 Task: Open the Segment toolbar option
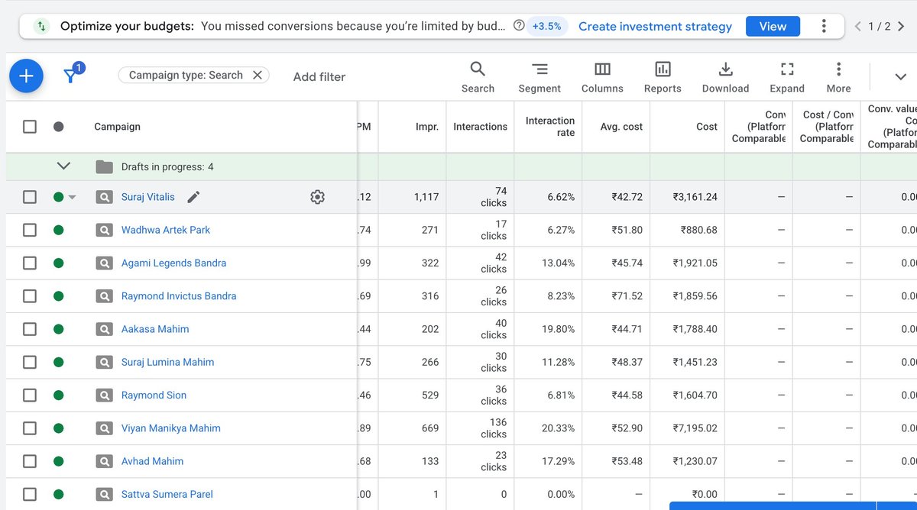(x=540, y=77)
